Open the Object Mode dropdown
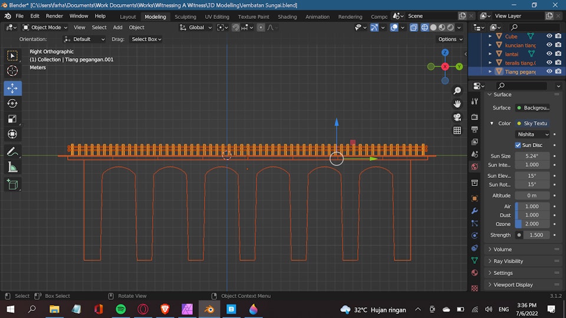Image resolution: width=566 pixels, height=318 pixels. point(45,28)
